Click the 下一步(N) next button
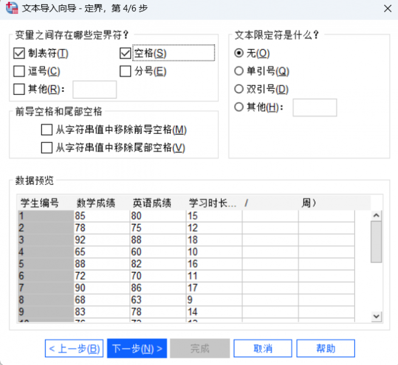Screen dimensions: 398x365 click(137, 349)
